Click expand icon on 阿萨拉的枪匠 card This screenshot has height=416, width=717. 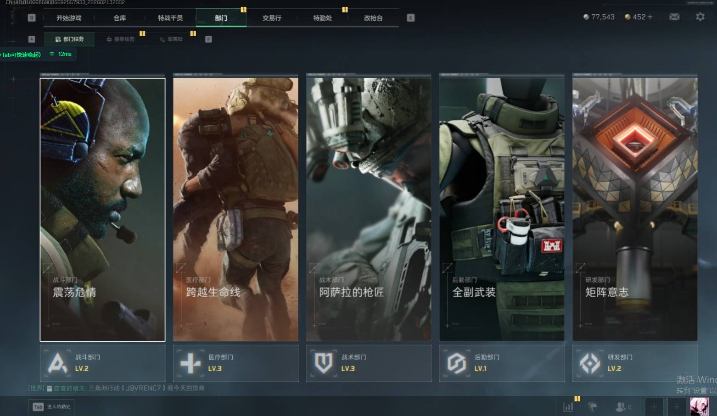[314, 267]
